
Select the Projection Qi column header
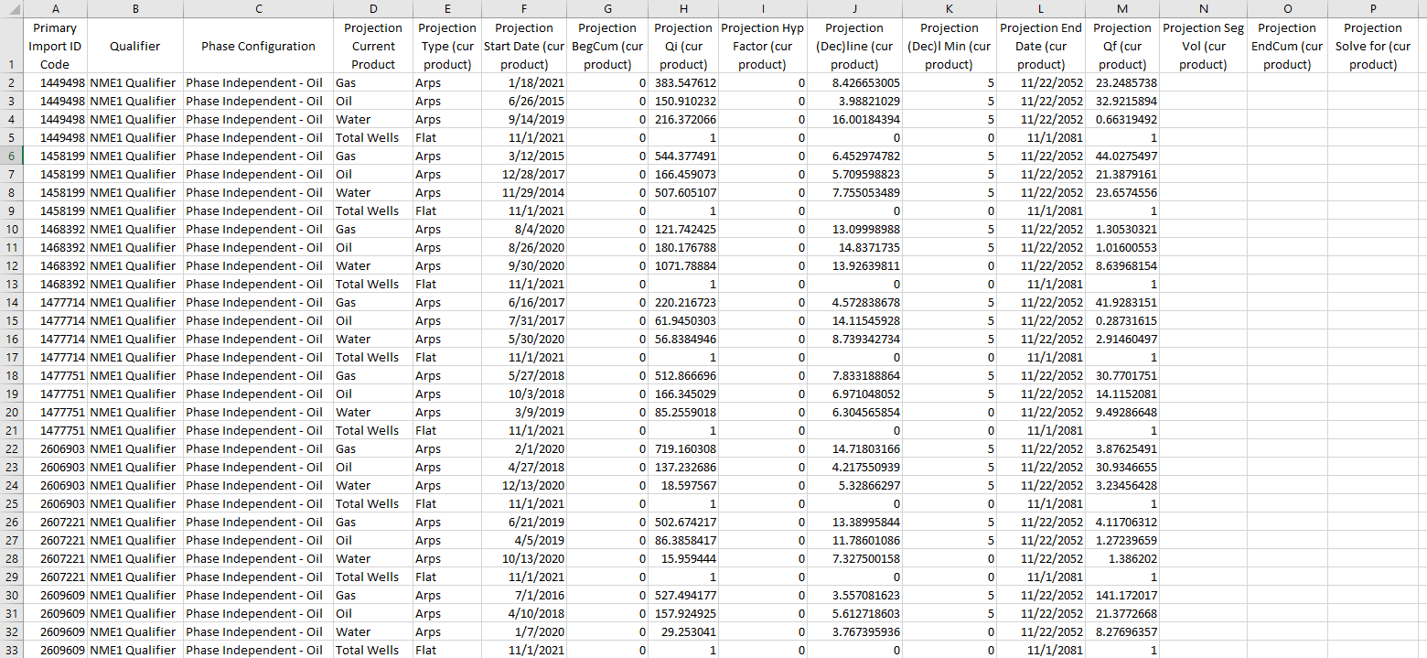682,9
